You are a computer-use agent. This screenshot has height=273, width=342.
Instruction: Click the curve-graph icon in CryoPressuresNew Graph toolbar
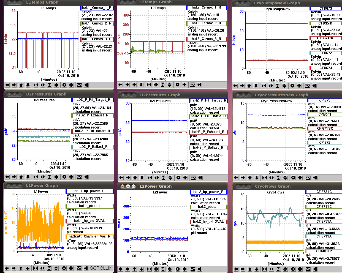(308, 178)
